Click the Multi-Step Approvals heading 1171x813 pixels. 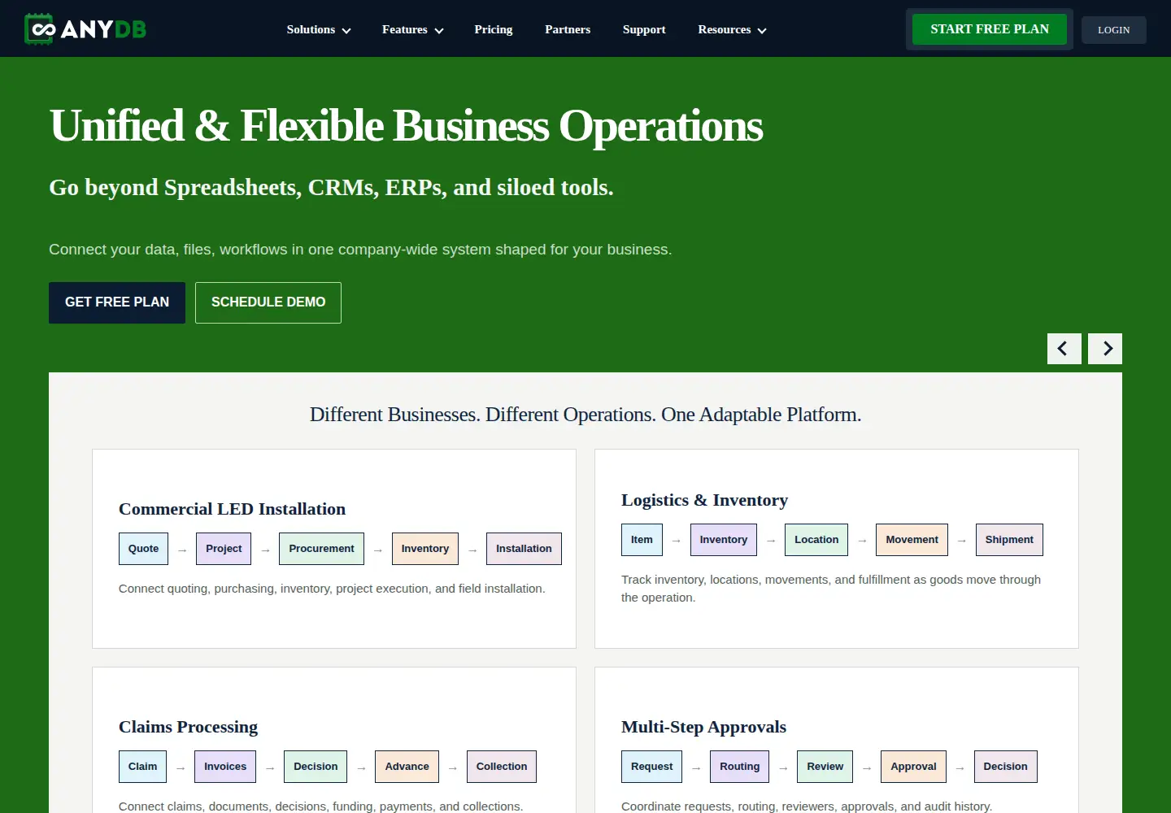click(703, 727)
